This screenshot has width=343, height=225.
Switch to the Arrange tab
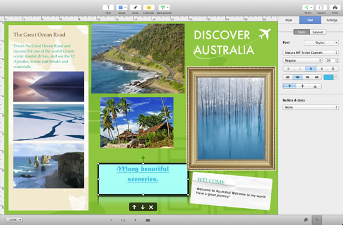pos(332,20)
